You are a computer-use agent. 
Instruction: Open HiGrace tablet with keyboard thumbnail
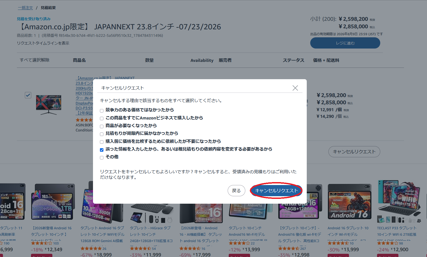pyautogui.click(x=152, y=213)
